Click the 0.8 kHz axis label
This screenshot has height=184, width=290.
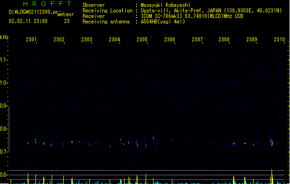pos(4,129)
